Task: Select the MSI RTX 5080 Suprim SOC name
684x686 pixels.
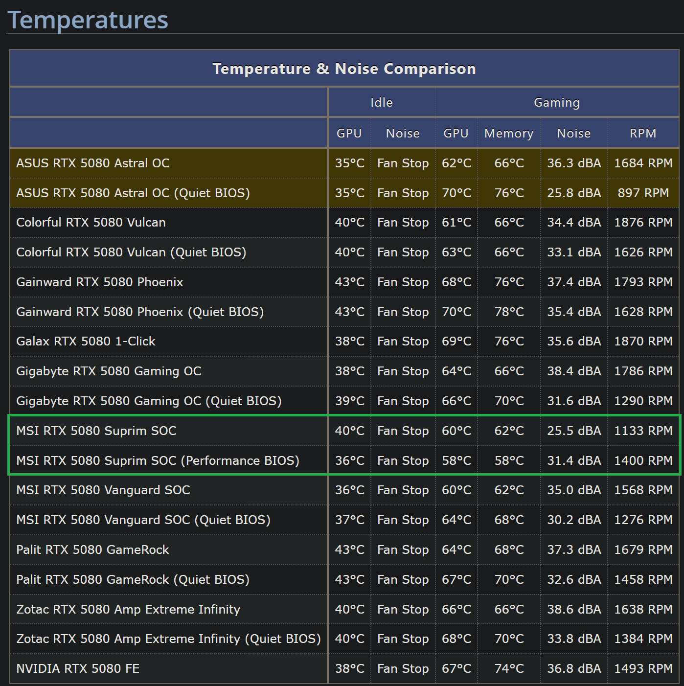Action: pos(96,431)
